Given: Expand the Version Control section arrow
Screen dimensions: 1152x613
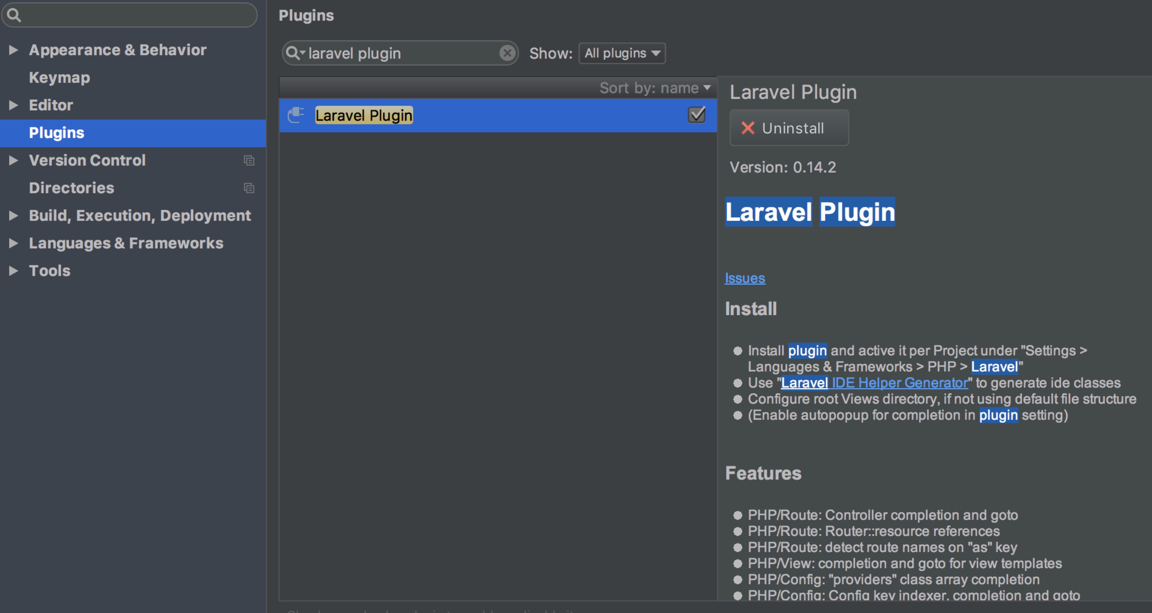Looking at the screenshot, I should tap(14, 160).
